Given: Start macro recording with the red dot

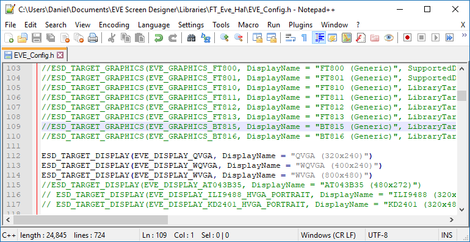Looking at the screenshot, I should click(407, 38).
